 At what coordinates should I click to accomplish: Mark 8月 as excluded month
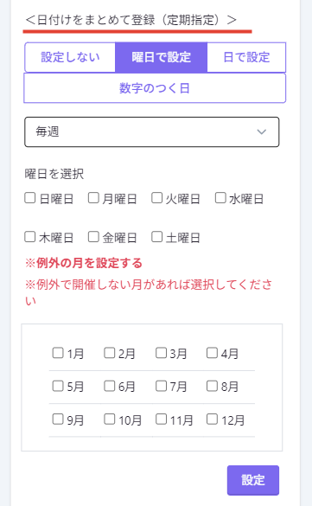pos(212,386)
